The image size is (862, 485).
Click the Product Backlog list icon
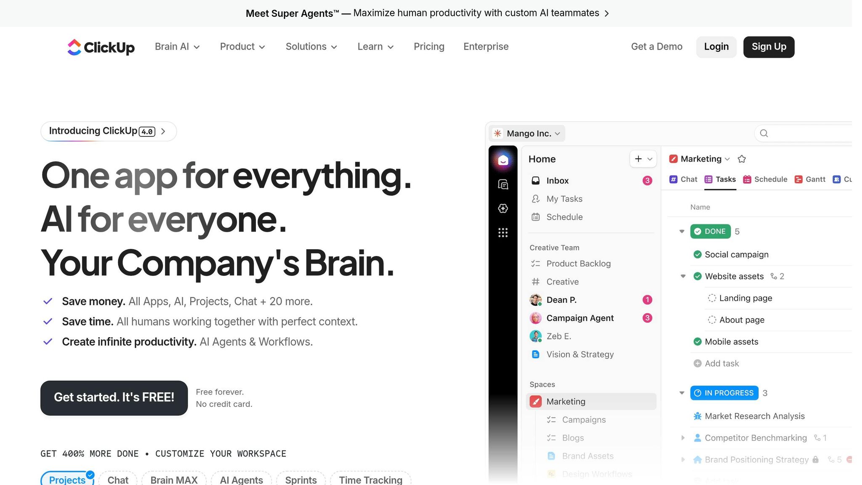click(x=536, y=264)
